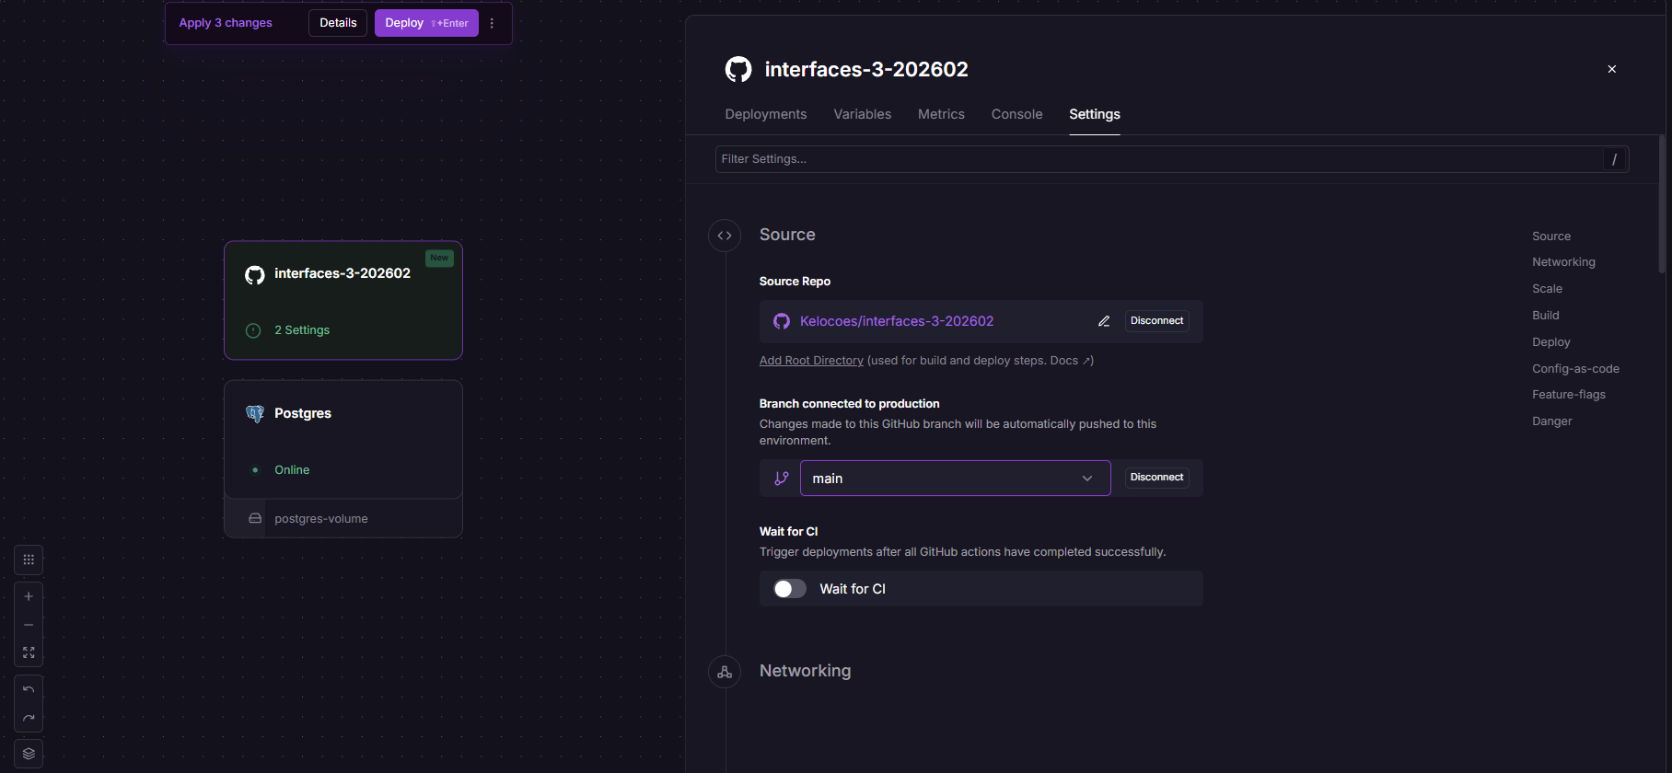
Task: Select the interfaces-3-202602 service card
Action: pos(343,300)
